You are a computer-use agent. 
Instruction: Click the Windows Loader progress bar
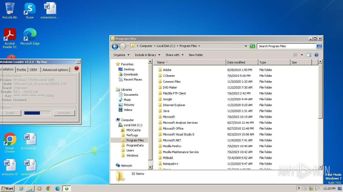pos(37,113)
